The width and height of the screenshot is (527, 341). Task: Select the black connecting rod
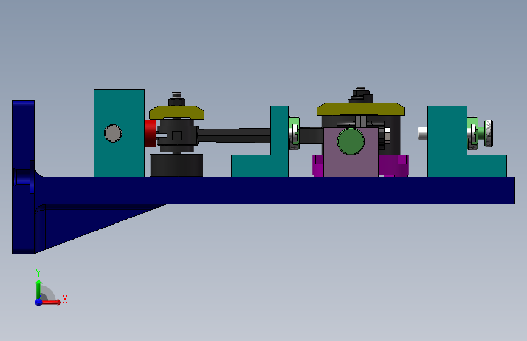[x=234, y=135]
